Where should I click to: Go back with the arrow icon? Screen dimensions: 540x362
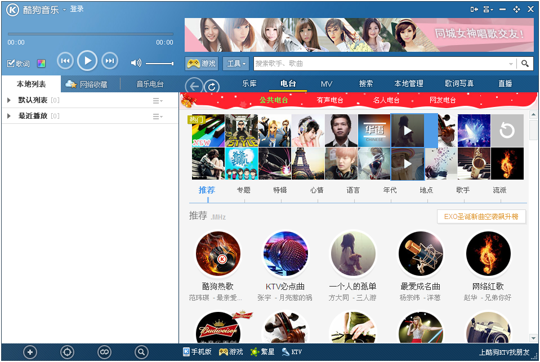click(x=194, y=86)
